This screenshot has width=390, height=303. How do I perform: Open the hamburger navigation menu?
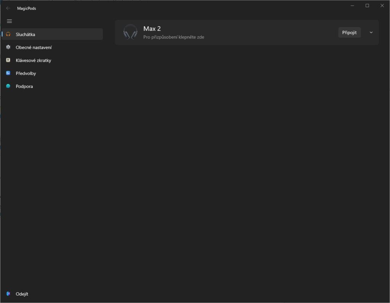(9, 21)
